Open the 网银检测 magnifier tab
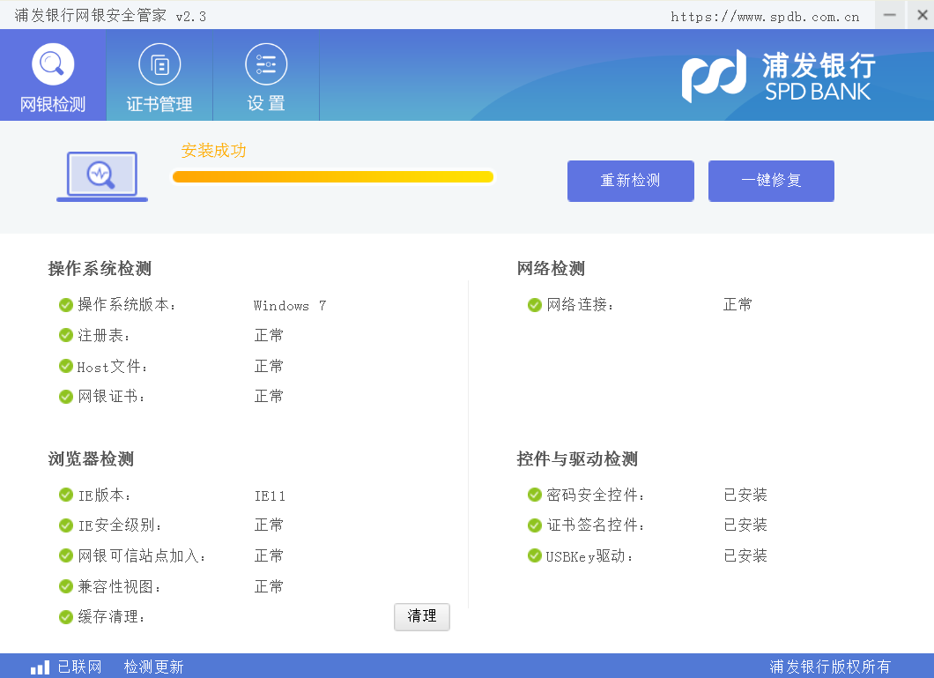The image size is (934, 678). [53, 77]
